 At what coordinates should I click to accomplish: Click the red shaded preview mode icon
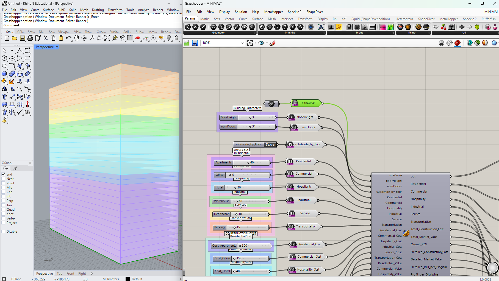click(x=458, y=43)
